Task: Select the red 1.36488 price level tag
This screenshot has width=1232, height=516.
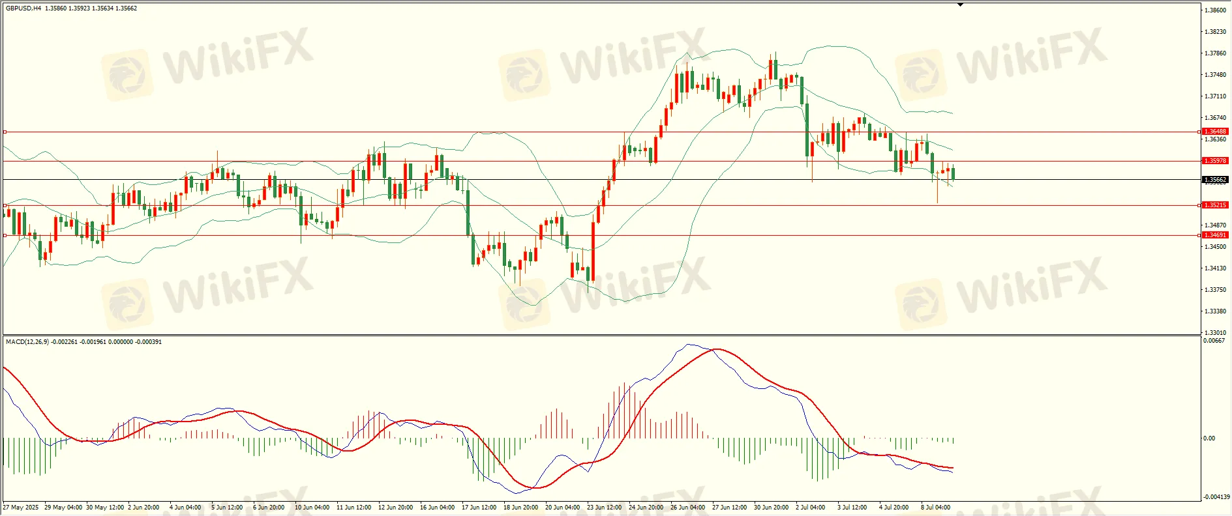Action: [1215, 132]
